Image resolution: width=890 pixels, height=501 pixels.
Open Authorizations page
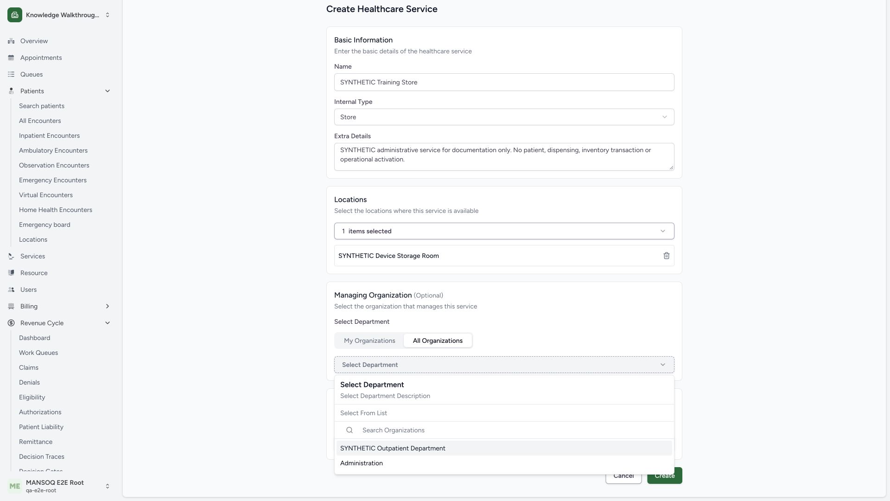tap(40, 412)
